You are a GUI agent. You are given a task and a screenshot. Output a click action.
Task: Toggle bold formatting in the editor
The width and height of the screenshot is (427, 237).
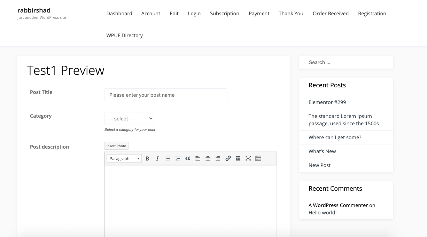[147, 158]
